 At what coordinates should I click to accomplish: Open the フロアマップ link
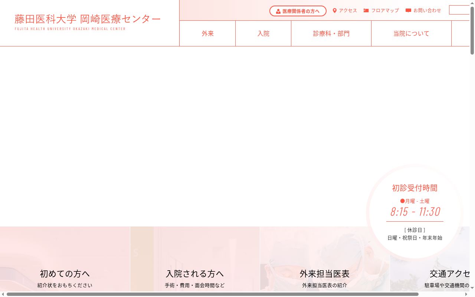[381, 11]
